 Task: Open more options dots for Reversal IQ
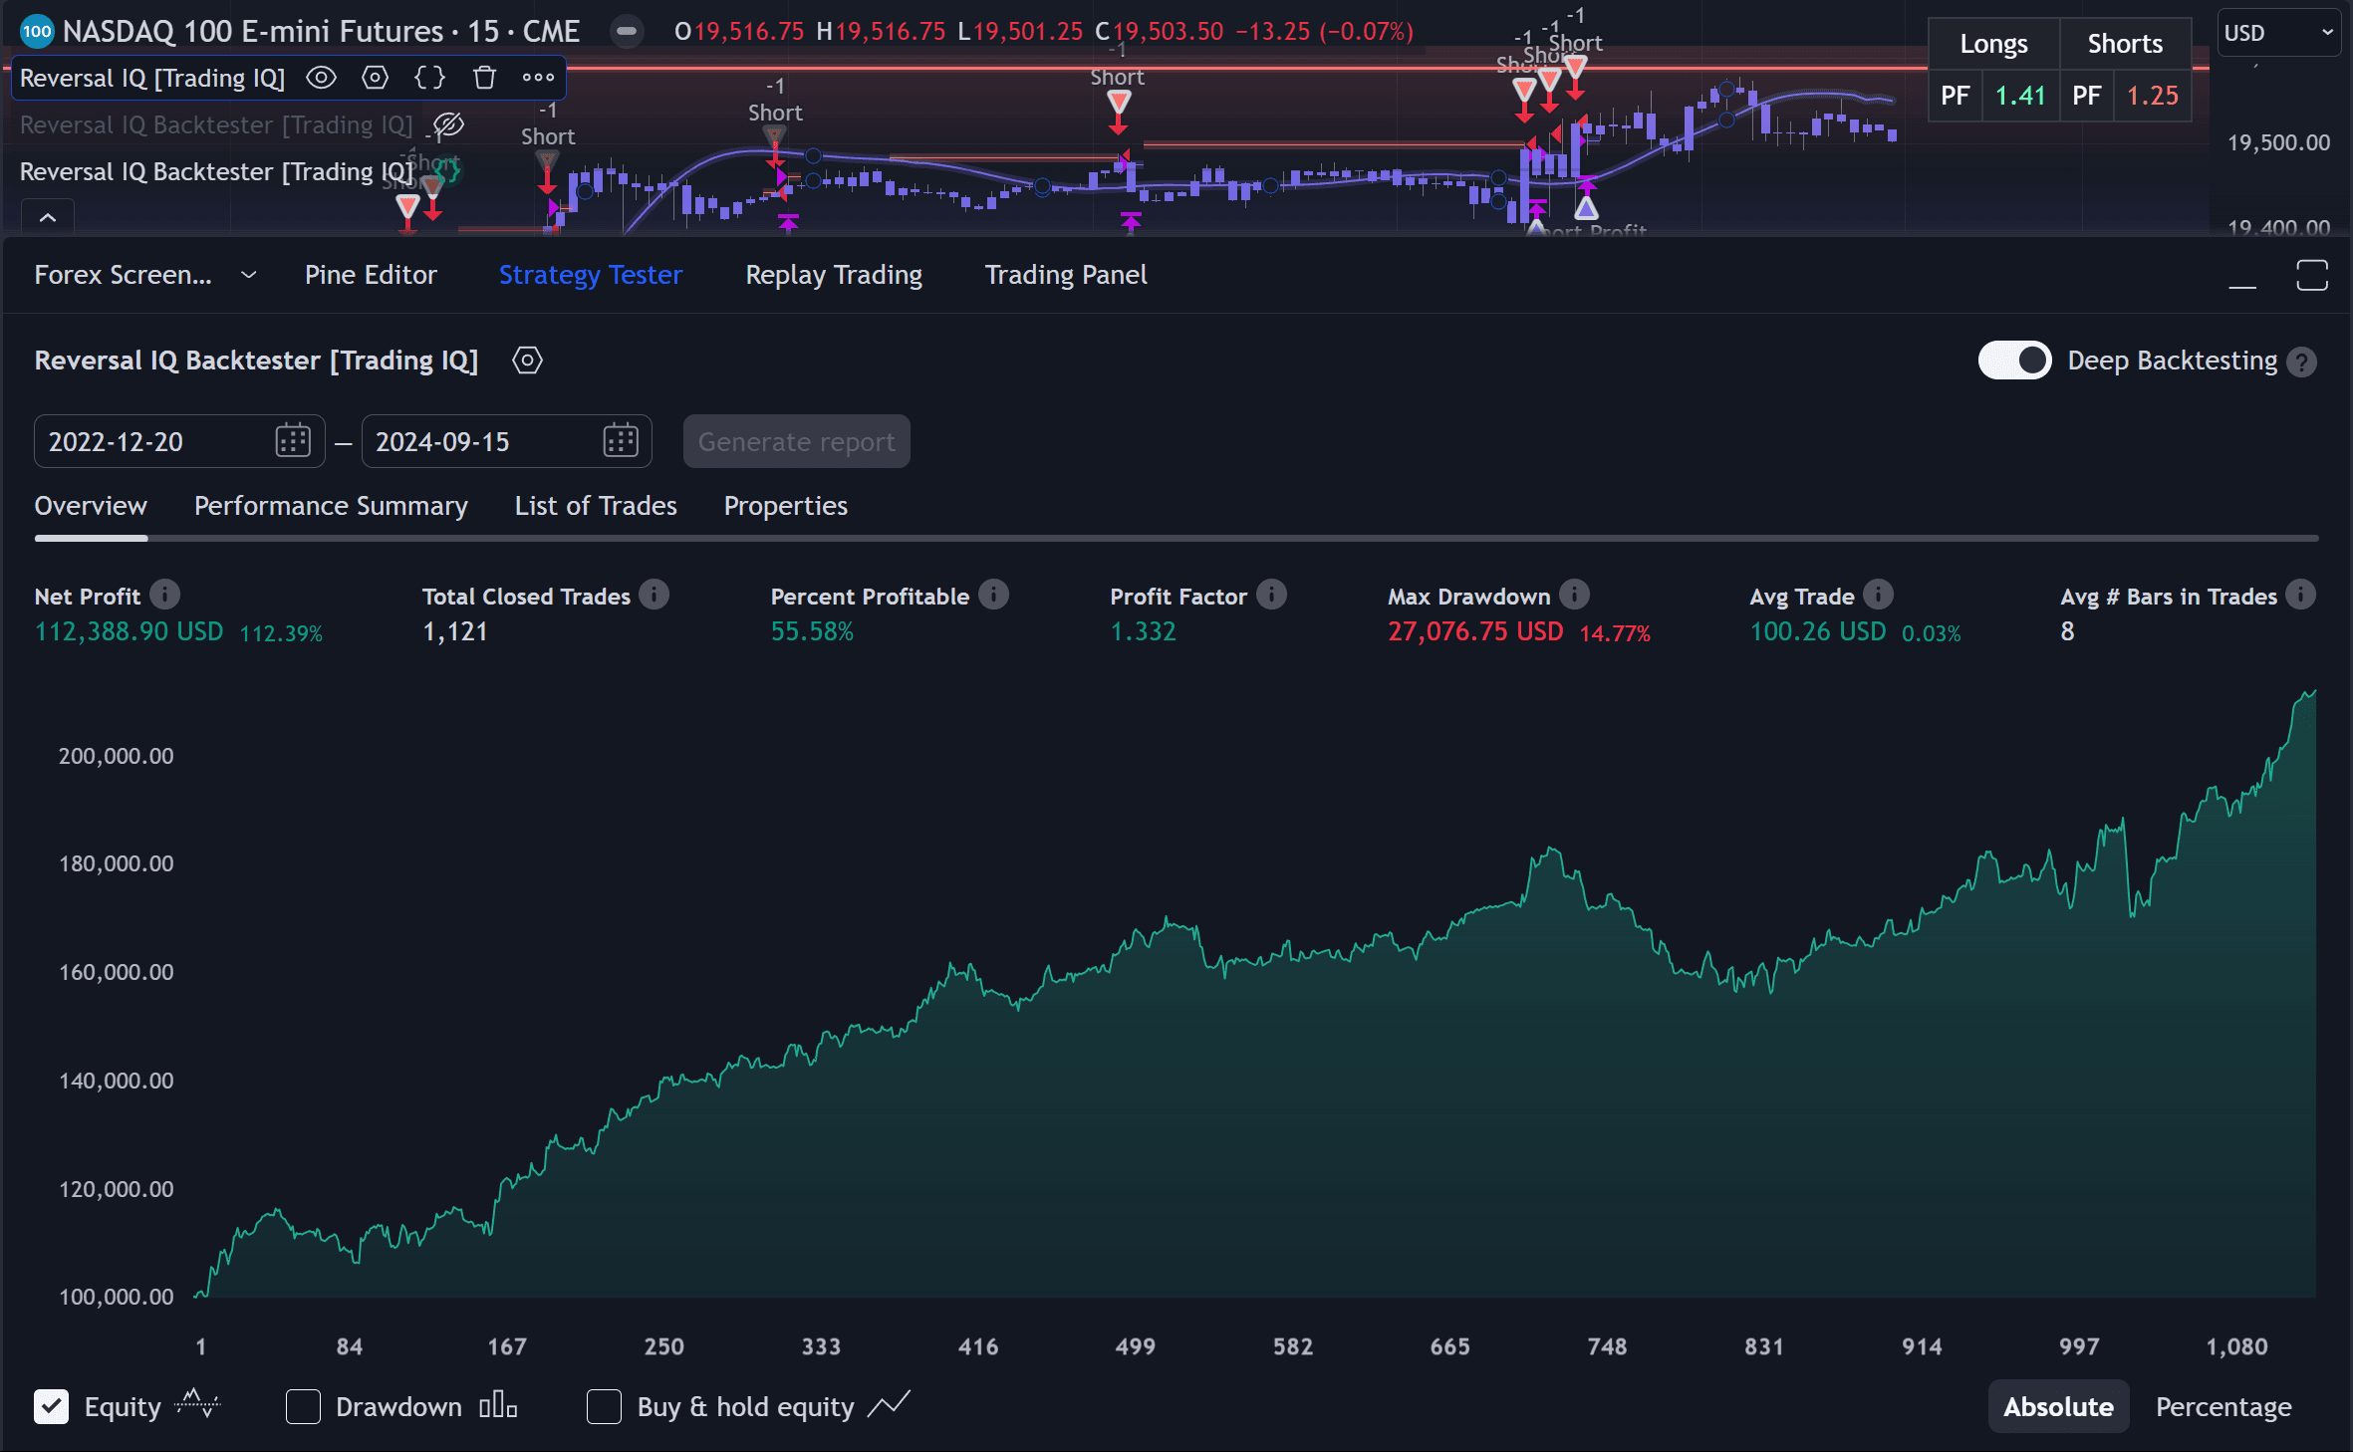tap(538, 78)
